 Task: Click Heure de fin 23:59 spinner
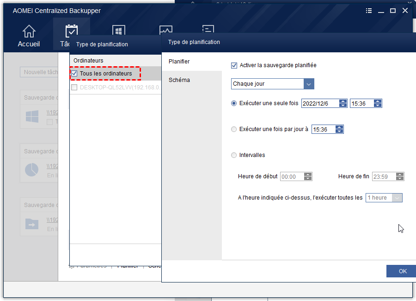click(x=400, y=176)
